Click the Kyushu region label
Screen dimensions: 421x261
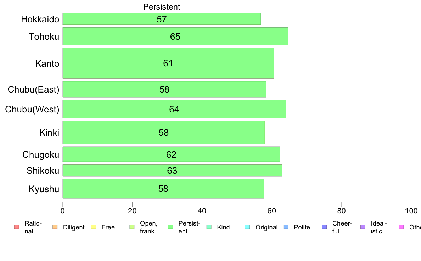(x=44, y=189)
